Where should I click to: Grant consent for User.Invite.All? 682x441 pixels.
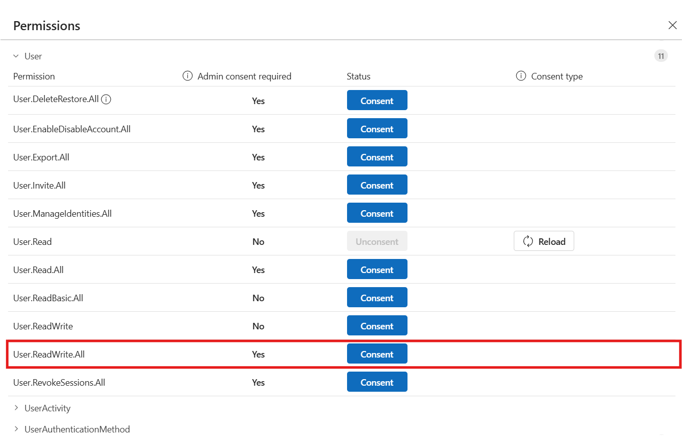click(x=377, y=185)
